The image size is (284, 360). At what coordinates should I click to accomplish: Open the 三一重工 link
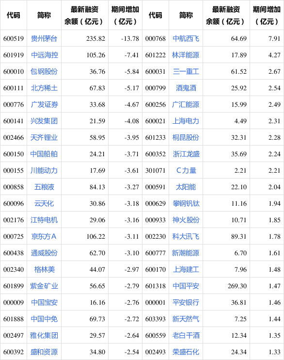186,71
